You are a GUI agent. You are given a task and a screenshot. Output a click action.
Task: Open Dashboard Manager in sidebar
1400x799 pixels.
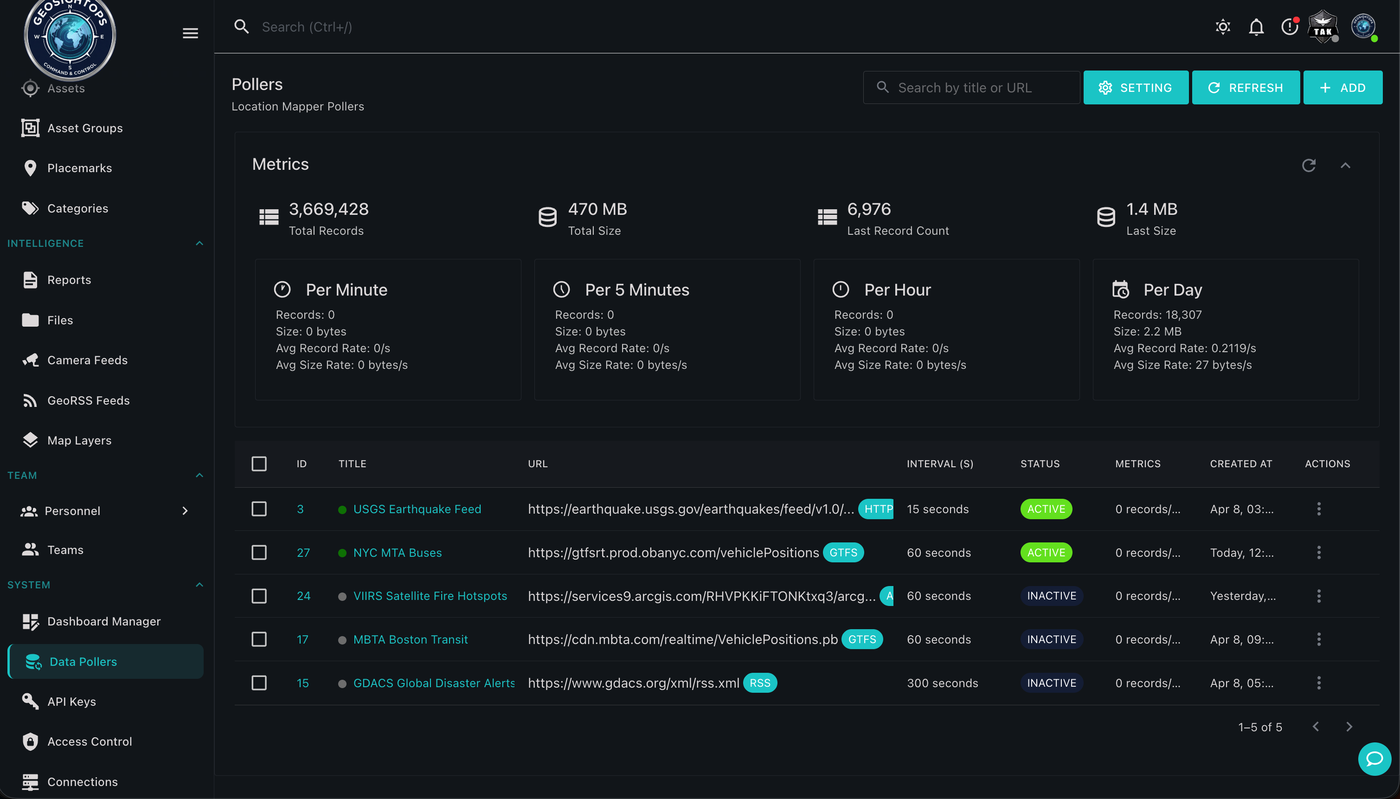click(105, 621)
